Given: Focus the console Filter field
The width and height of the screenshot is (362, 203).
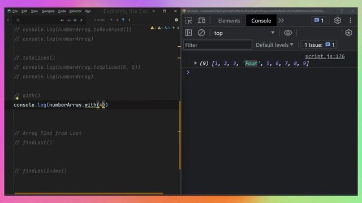Looking at the screenshot, I should [x=217, y=45].
